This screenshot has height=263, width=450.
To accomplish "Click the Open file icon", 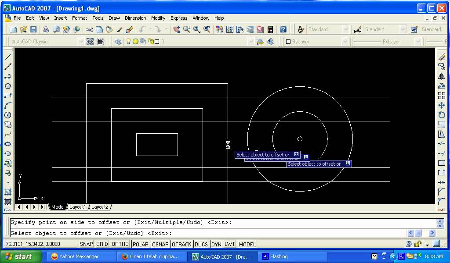I will (x=23, y=29).
